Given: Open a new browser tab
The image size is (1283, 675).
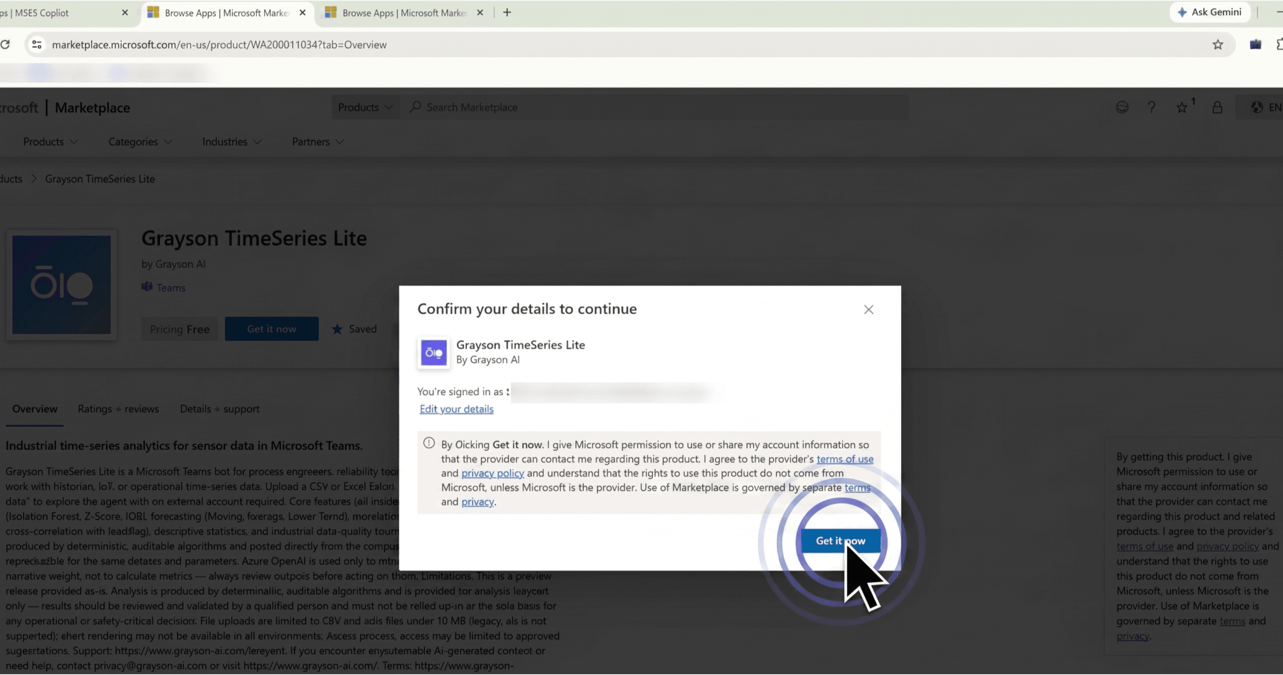Looking at the screenshot, I should [507, 12].
